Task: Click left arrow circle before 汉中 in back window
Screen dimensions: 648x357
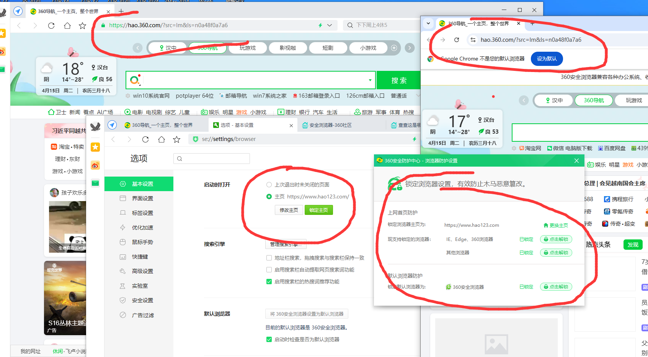Action: 137,48
